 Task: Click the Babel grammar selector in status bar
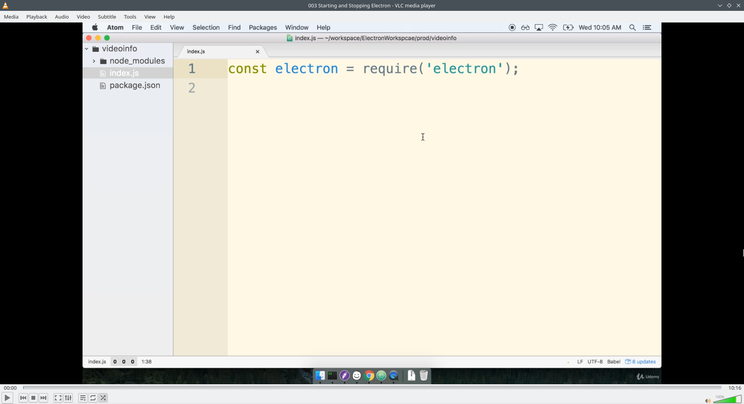tap(614, 361)
